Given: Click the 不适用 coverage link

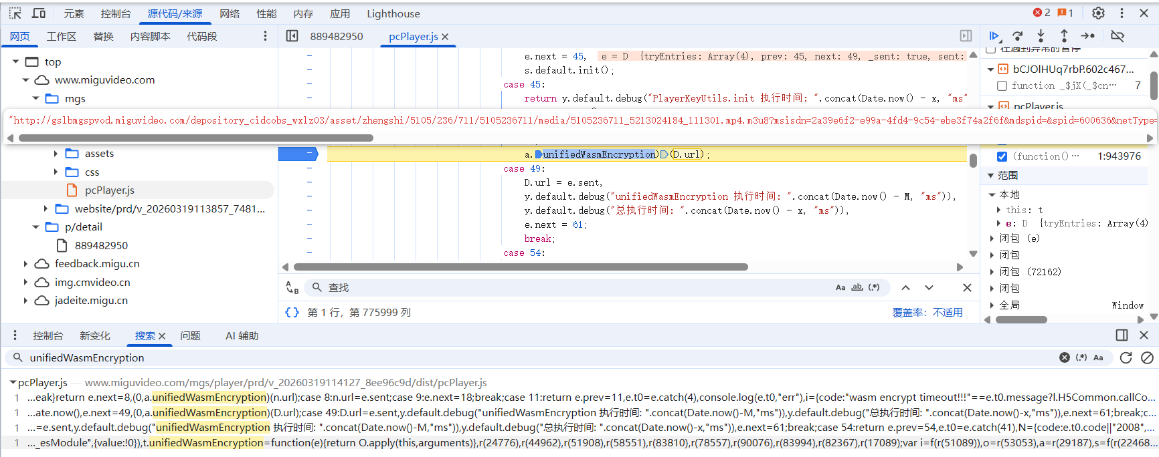Looking at the screenshot, I should [x=948, y=313].
